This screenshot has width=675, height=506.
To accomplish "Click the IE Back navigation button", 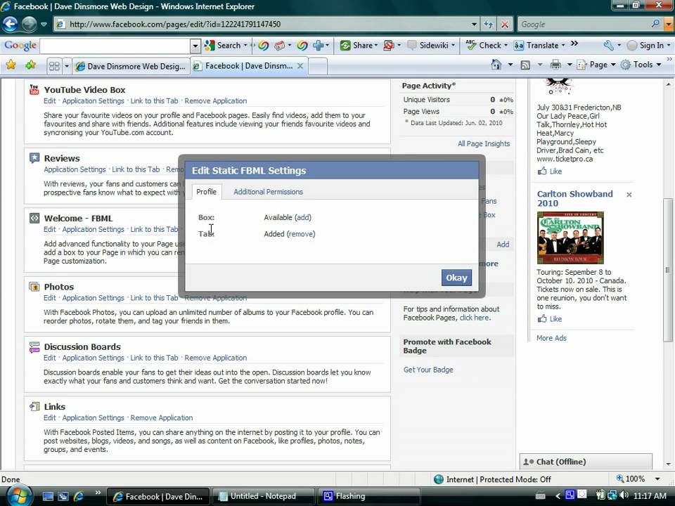I will [10, 24].
